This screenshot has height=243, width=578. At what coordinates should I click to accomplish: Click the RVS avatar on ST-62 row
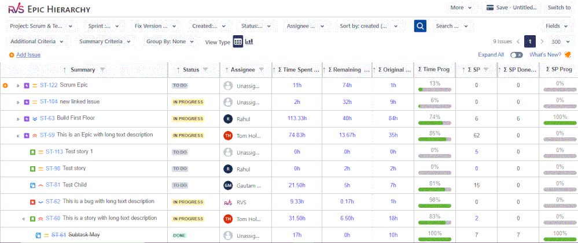tap(228, 202)
